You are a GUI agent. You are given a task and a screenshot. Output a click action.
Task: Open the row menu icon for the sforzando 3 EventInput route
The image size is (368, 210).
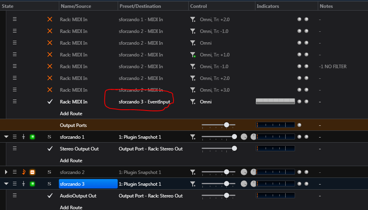tap(15, 101)
